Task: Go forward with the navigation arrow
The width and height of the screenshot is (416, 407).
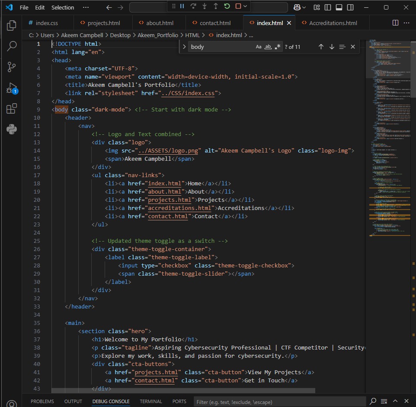Action: [120, 7]
